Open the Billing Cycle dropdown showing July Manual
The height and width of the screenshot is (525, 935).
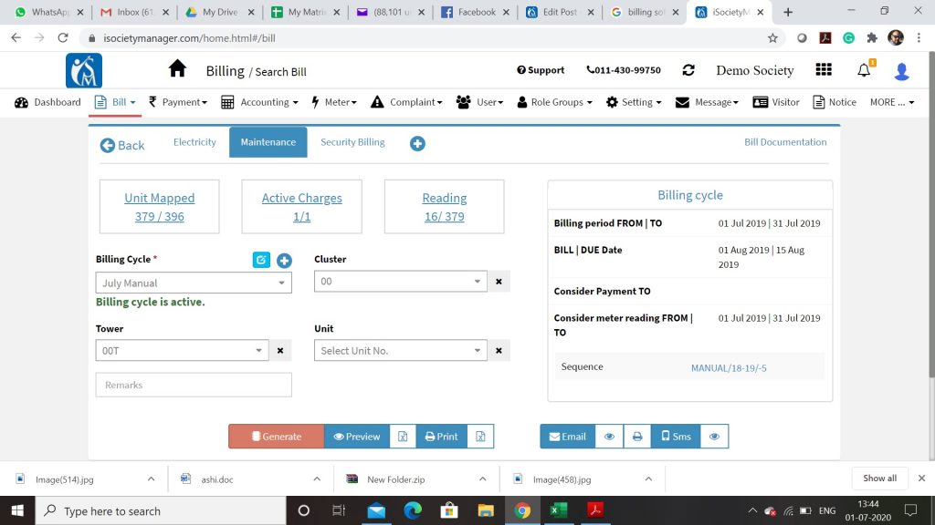coord(193,283)
